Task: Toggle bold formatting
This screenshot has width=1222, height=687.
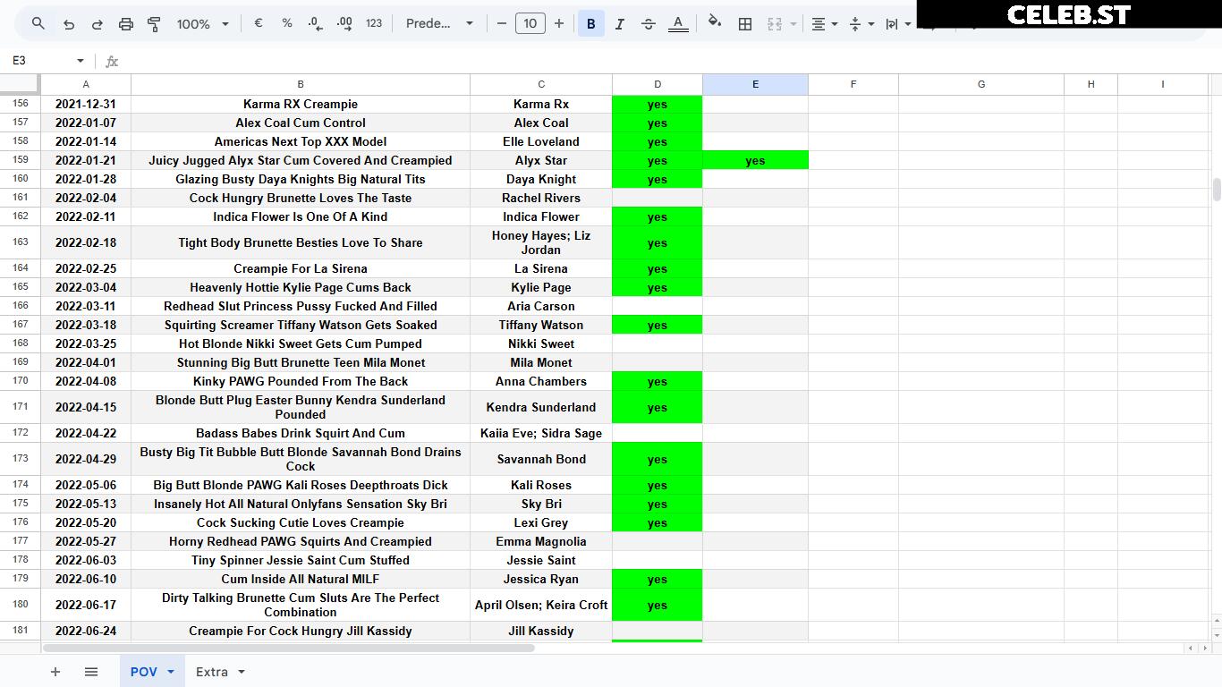Action: tap(590, 24)
